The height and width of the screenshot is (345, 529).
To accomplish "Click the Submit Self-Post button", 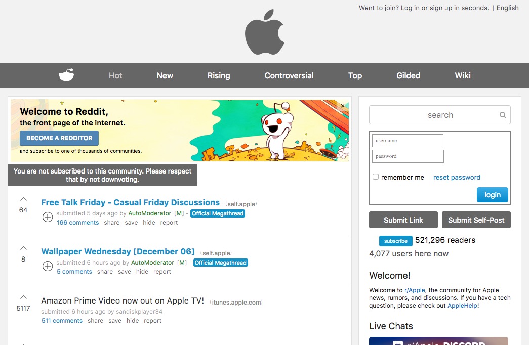I will pos(476,220).
